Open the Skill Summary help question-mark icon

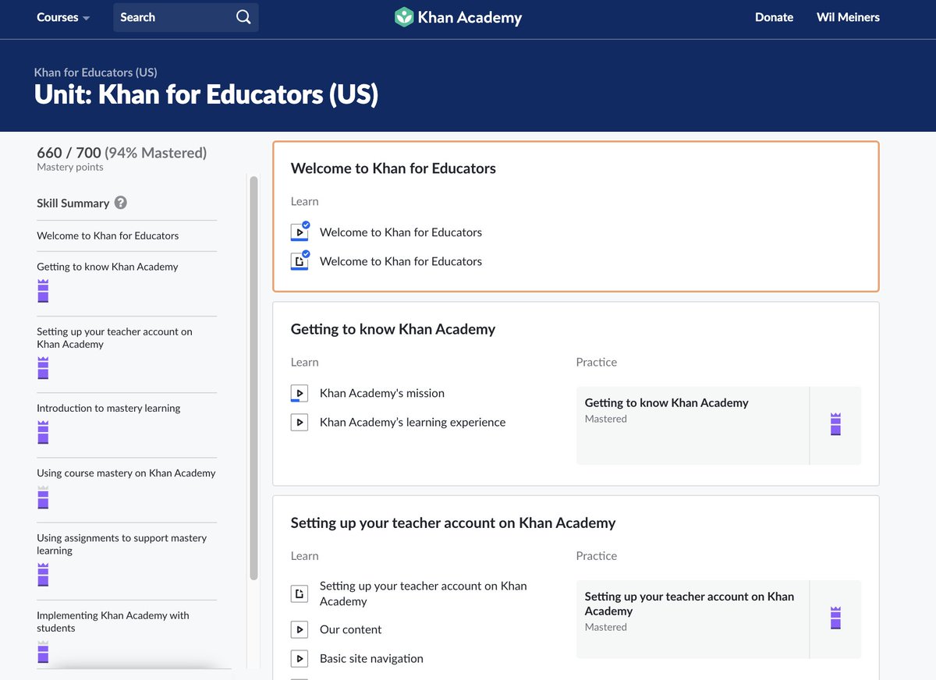pos(120,203)
